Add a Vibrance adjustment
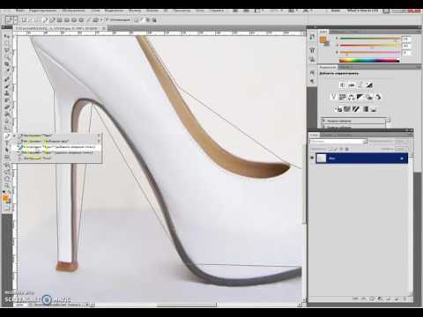423x317 pixels. pos(333,97)
